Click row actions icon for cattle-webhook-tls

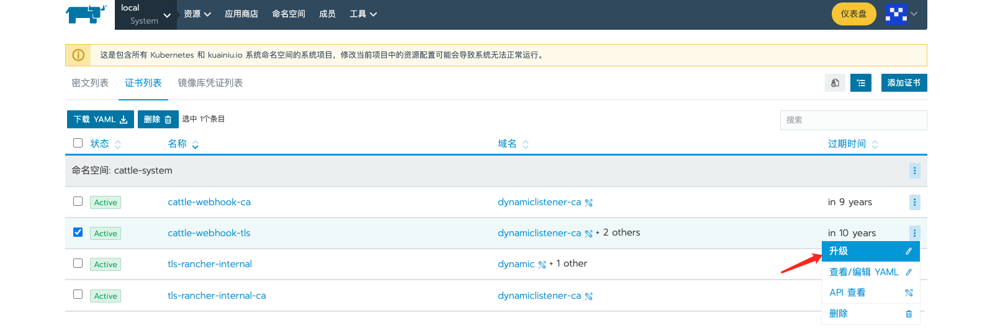[x=914, y=233]
